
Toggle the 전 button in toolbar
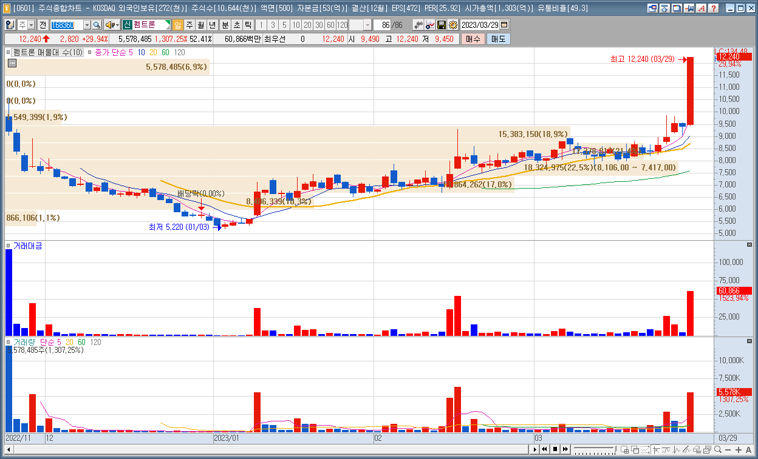pos(43,25)
